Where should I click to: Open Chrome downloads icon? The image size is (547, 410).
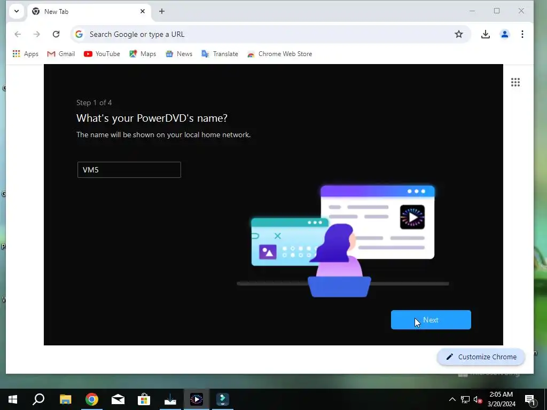(x=485, y=34)
